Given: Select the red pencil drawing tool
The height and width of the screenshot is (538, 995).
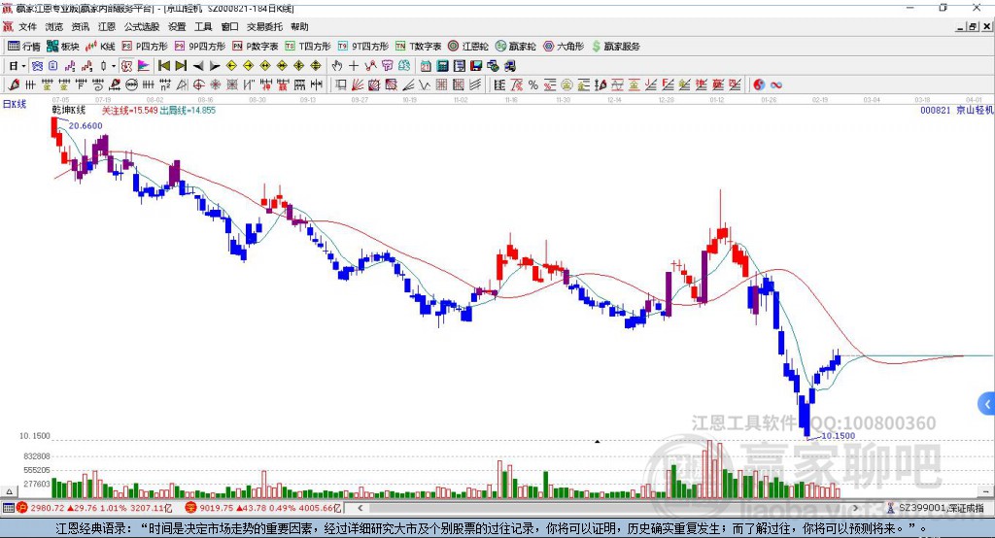Looking at the screenshot, I should point(14,84).
